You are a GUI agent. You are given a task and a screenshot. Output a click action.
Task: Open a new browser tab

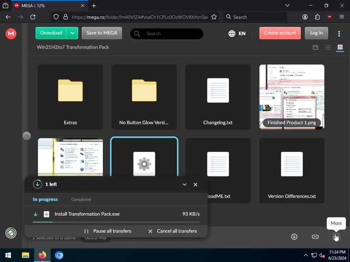tap(94, 6)
